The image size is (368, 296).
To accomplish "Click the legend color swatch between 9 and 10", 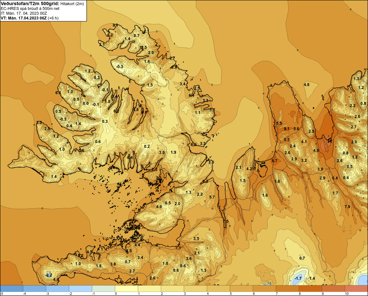I will (x=333, y=288).
